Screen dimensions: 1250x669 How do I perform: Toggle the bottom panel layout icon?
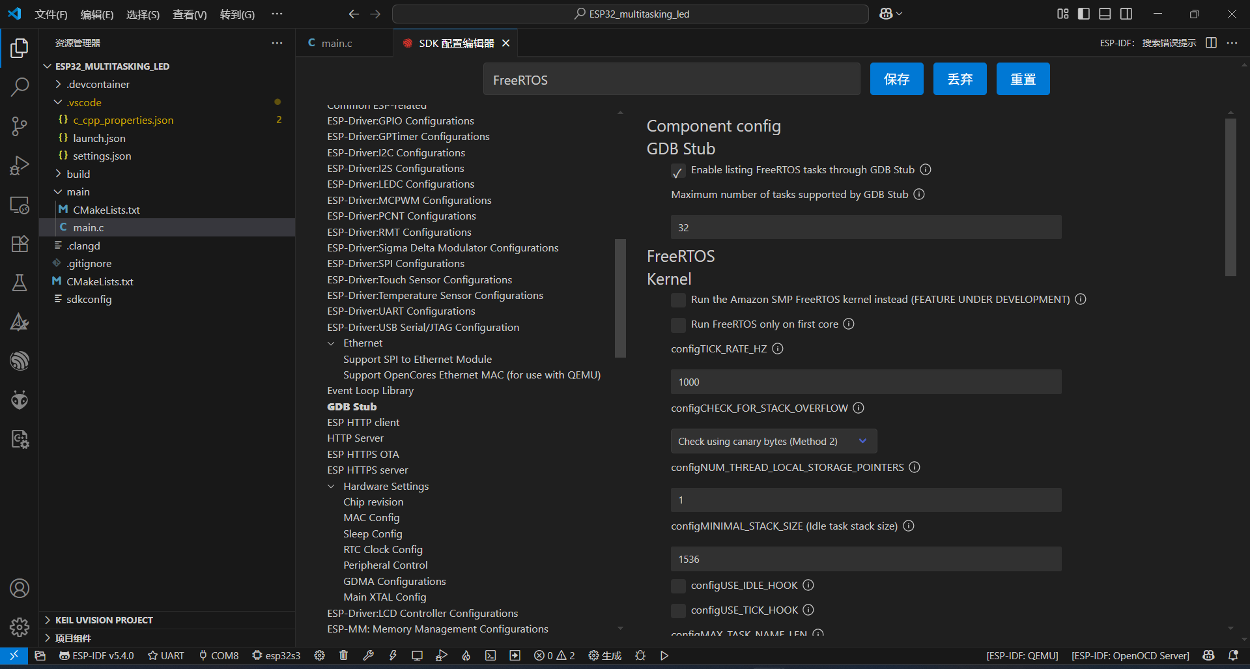pos(1105,14)
